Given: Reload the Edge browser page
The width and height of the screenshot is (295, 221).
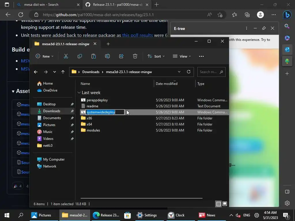Looking at the screenshot, I should [21, 15].
